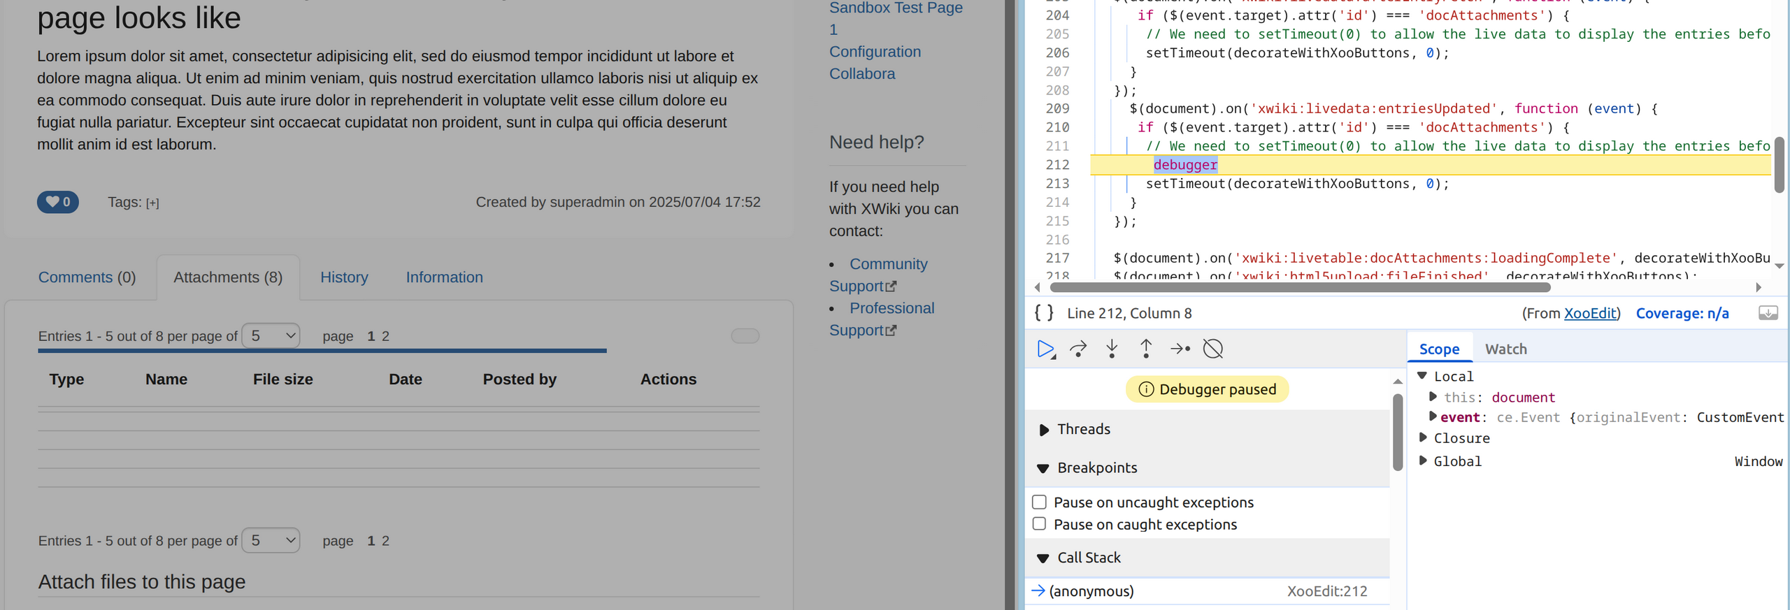Open the top entries per page dropdown
Viewport: 1790px width, 610px height.
coord(271,336)
